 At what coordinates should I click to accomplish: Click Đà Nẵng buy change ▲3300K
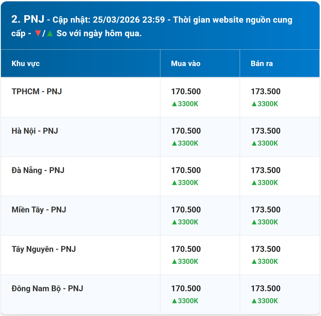pos(185,183)
